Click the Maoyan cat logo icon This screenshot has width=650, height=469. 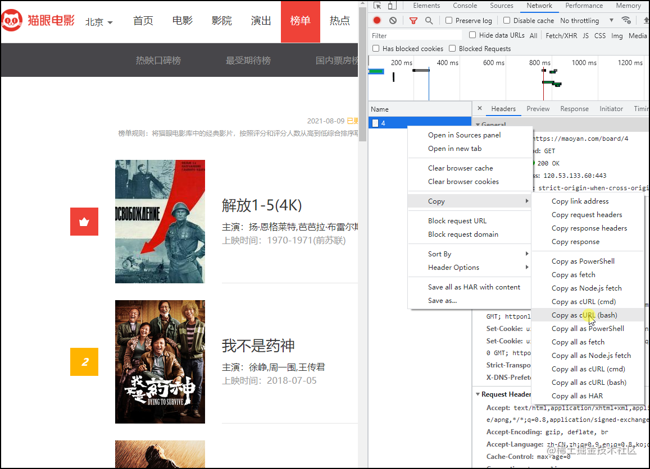(12, 20)
